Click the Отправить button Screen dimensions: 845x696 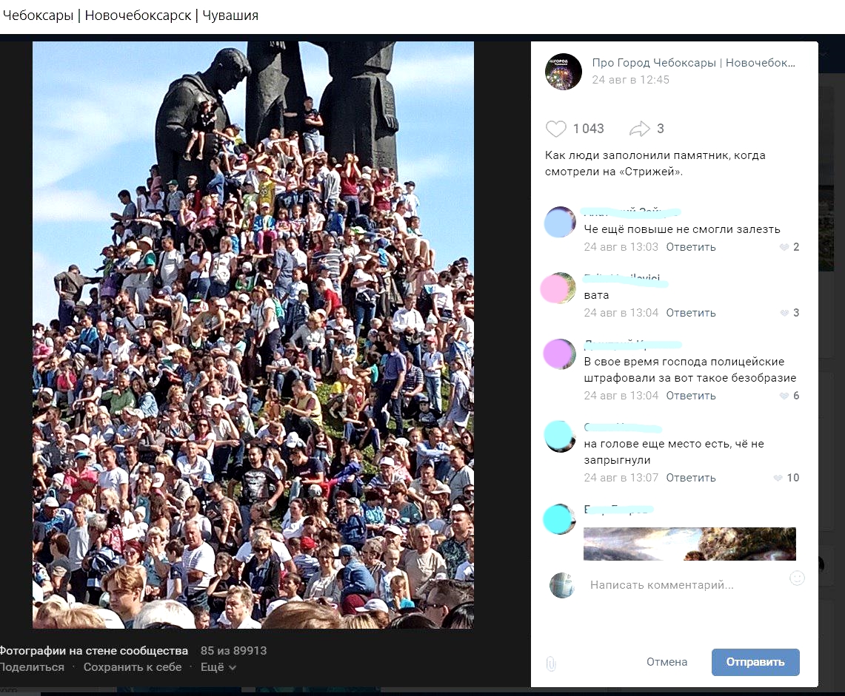pyautogui.click(x=755, y=662)
